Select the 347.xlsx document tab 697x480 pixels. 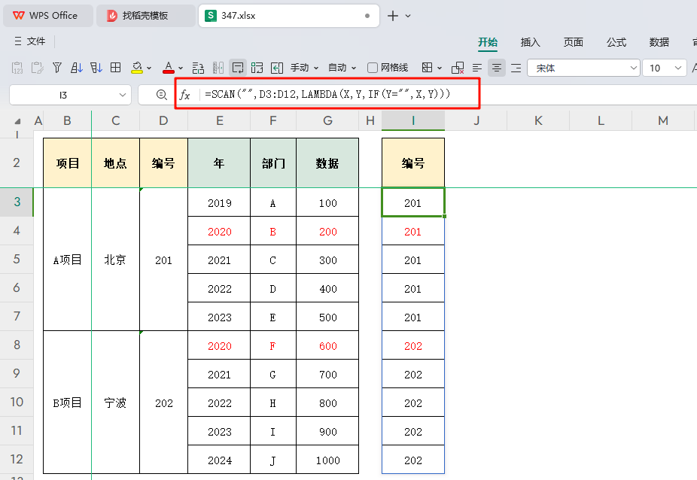289,16
